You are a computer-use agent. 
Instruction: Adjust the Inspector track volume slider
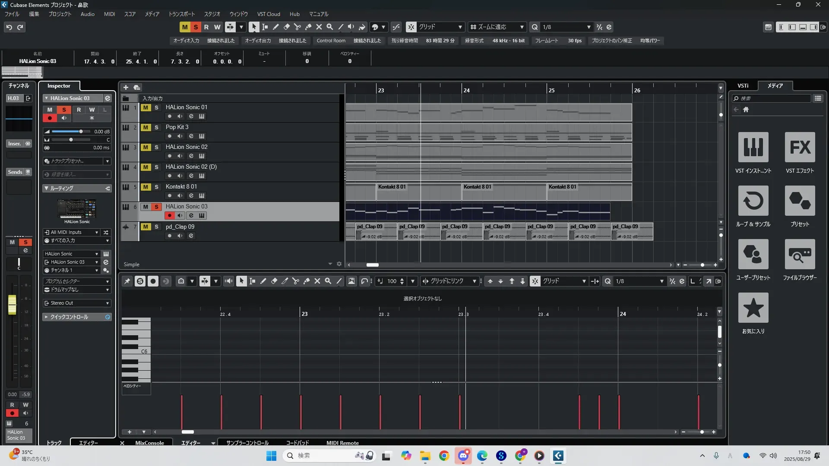coord(80,132)
